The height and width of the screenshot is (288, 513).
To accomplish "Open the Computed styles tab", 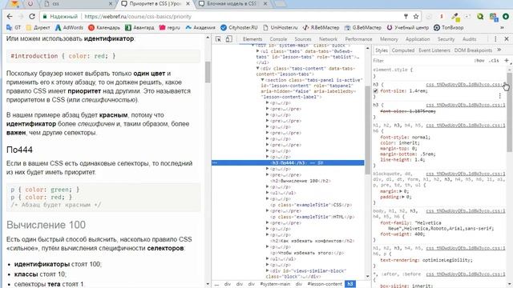I will (x=403, y=50).
